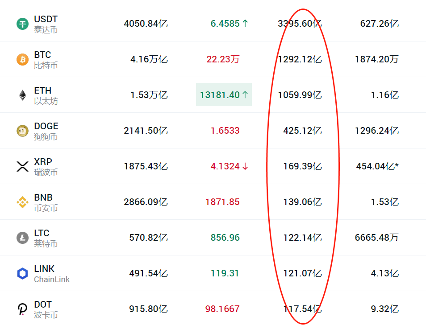Select USDT volume 3395.60亿
This screenshot has height=325, width=426.
(300, 24)
